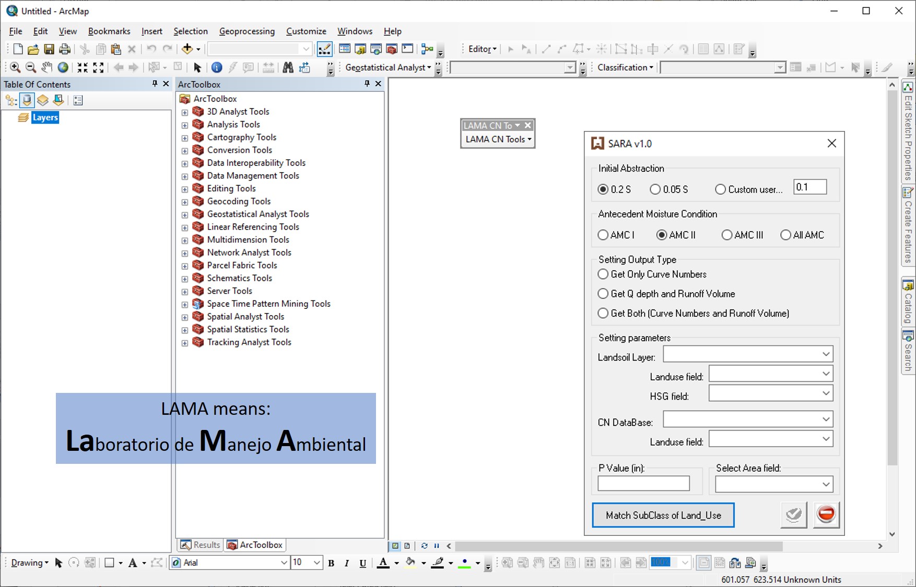Expand the Spatial Analyst Tools toolbox

point(185,317)
